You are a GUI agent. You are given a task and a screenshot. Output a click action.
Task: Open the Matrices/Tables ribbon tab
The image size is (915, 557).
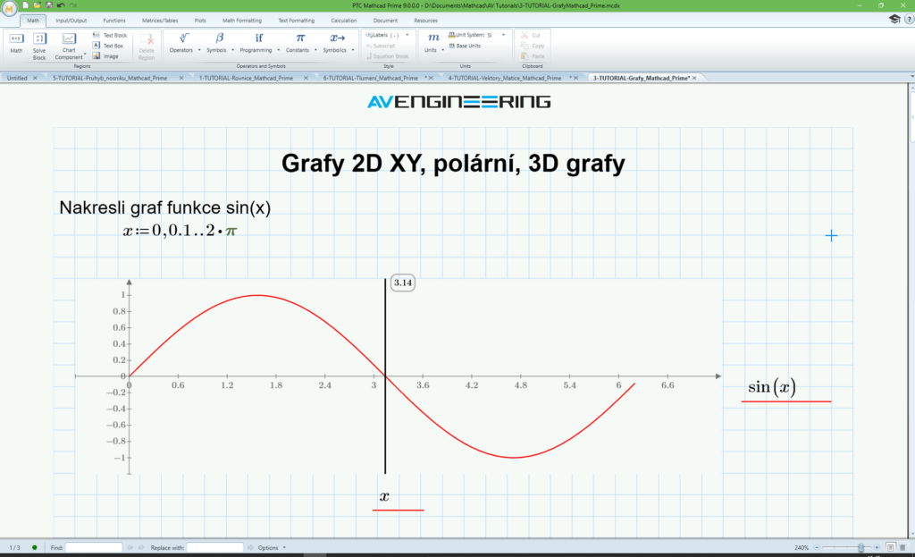[160, 21]
